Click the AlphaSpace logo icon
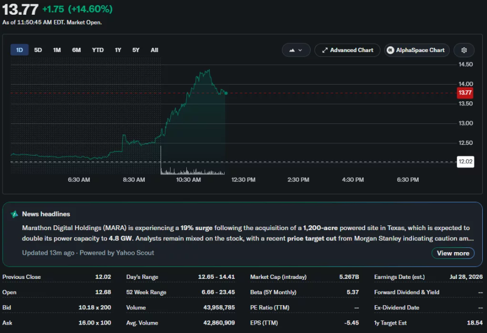The width and height of the screenshot is (487, 333). click(390, 50)
